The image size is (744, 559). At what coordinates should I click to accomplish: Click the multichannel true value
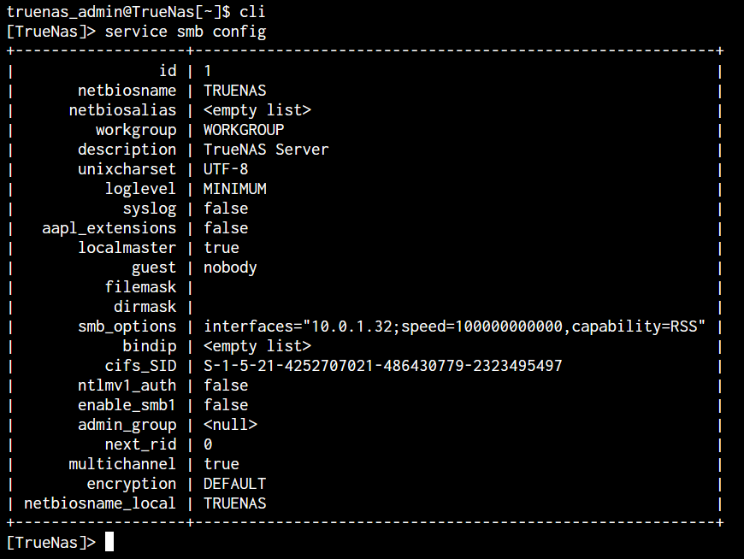click(x=221, y=464)
